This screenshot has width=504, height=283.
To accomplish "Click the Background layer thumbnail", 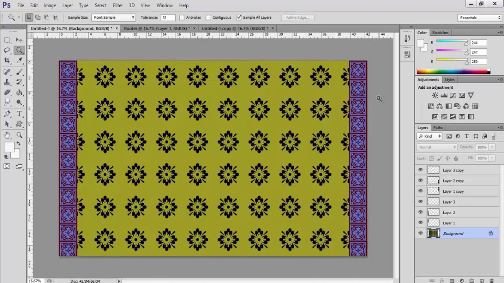I will (x=433, y=233).
